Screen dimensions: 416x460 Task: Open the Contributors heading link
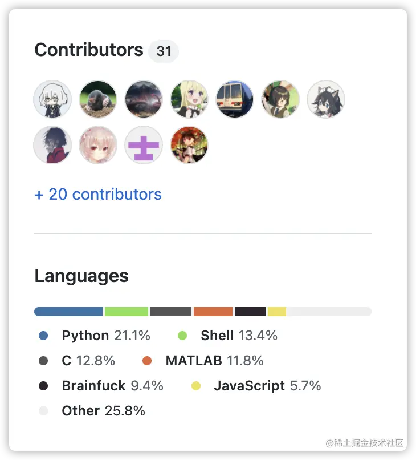click(x=89, y=50)
